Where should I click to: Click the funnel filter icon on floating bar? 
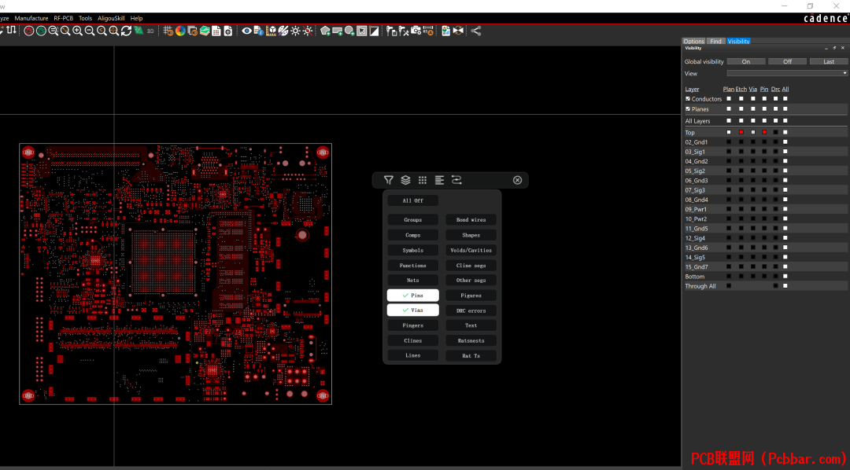coord(389,180)
